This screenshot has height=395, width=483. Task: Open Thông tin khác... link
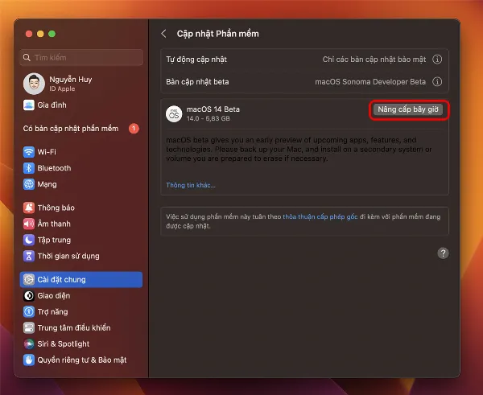click(x=191, y=185)
